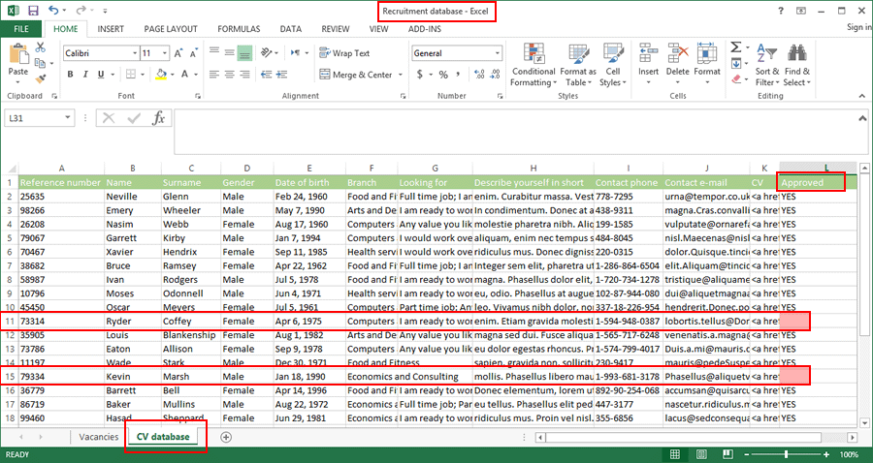The width and height of the screenshot is (873, 463).
Task: Click AutoSum sigma icon
Action: [x=736, y=47]
